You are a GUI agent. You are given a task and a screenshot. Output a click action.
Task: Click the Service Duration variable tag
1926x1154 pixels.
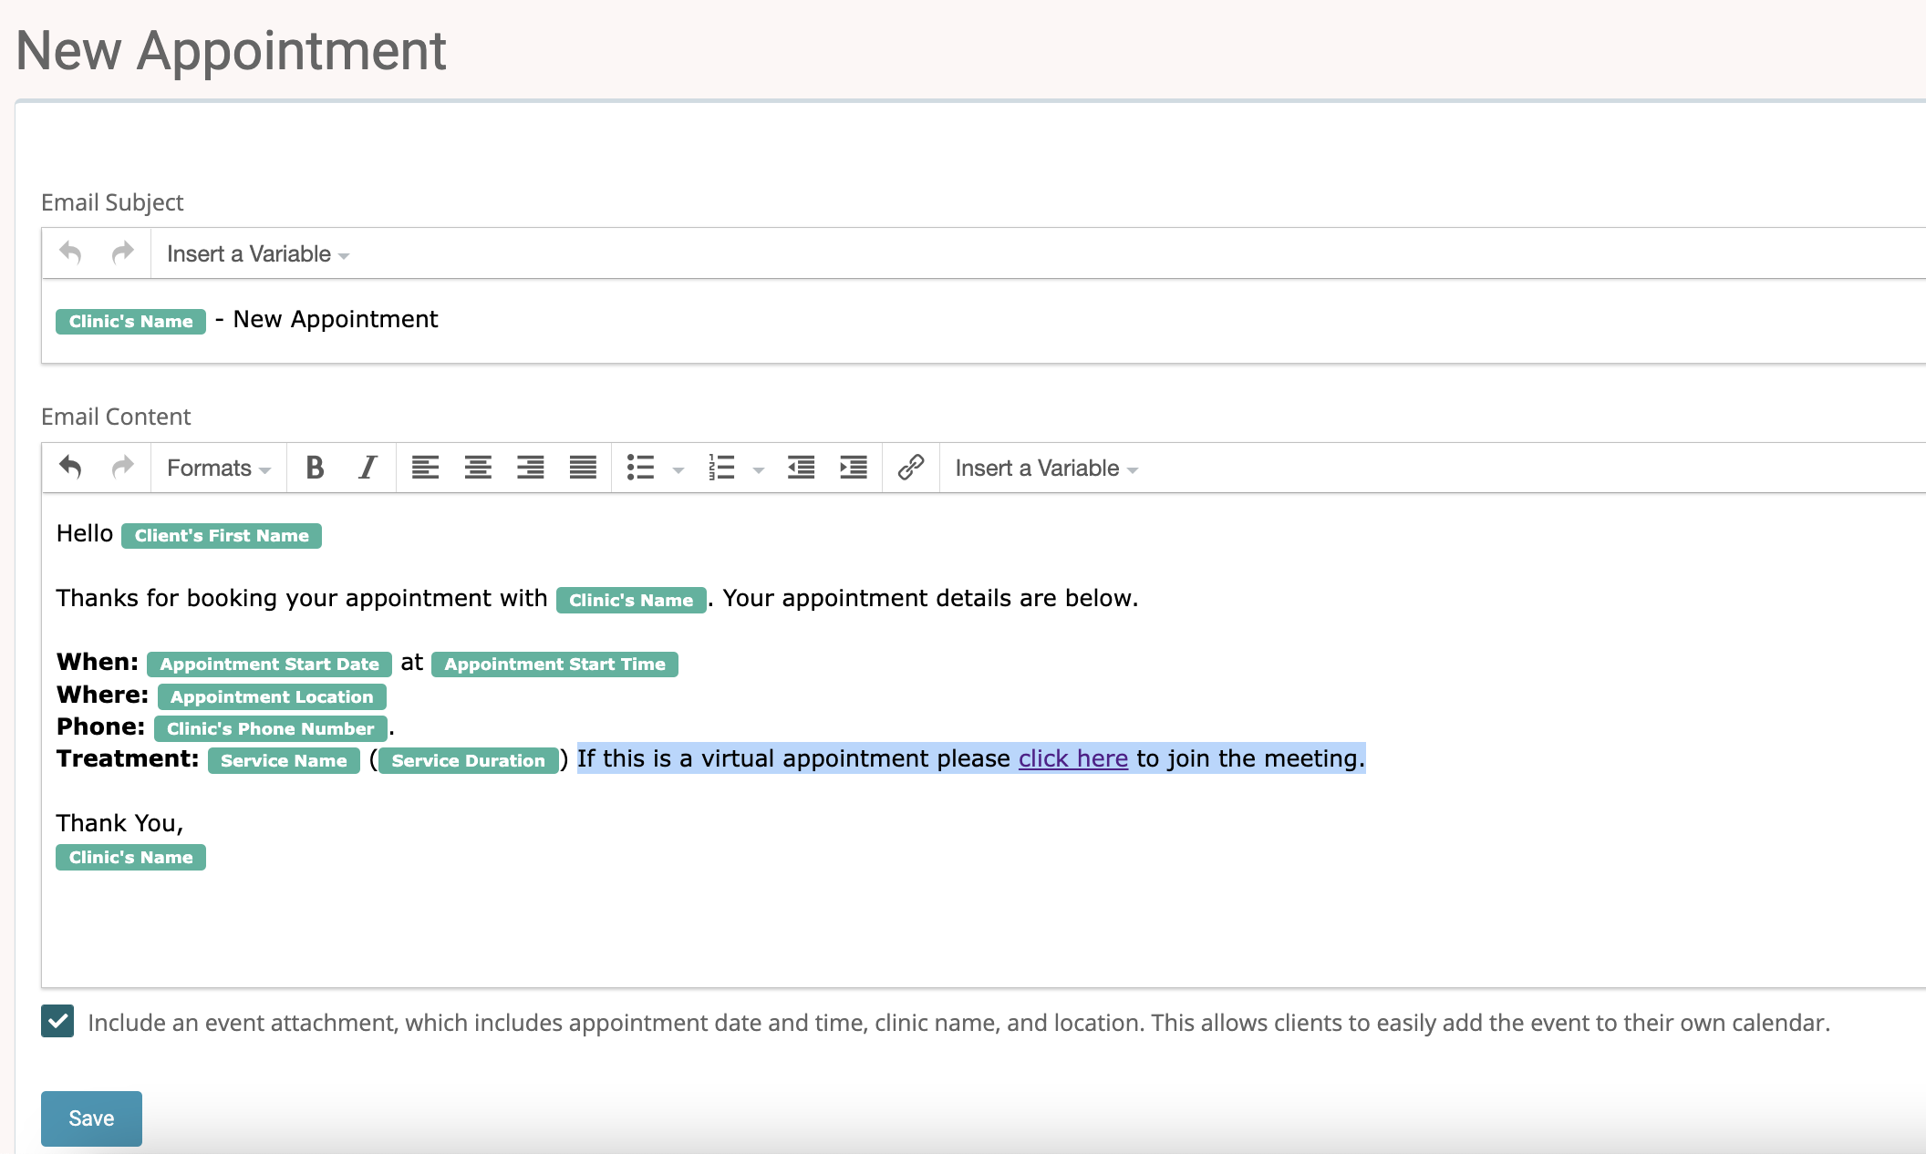tap(468, 760)
